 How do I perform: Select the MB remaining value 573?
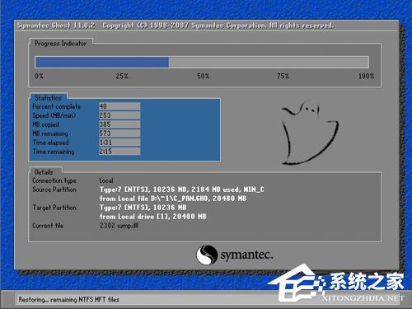coord(119,133)
